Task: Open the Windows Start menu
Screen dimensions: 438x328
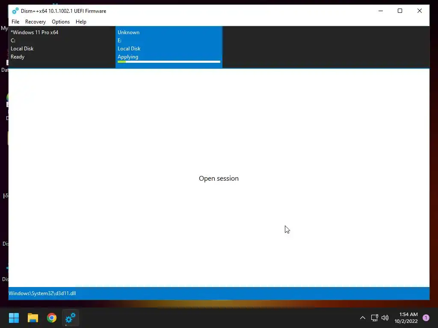Action: click(14, 318)
